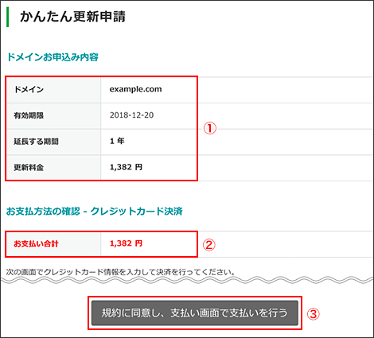Click the red お支払い合計 label
Viewport: 374px width, 338px height.
[36, 243]
